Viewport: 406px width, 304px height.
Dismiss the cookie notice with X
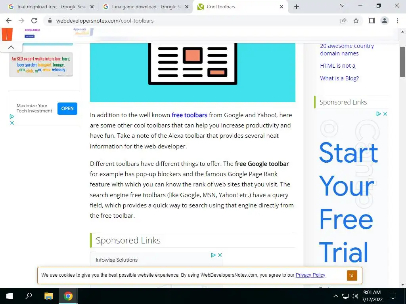[352, 275]
